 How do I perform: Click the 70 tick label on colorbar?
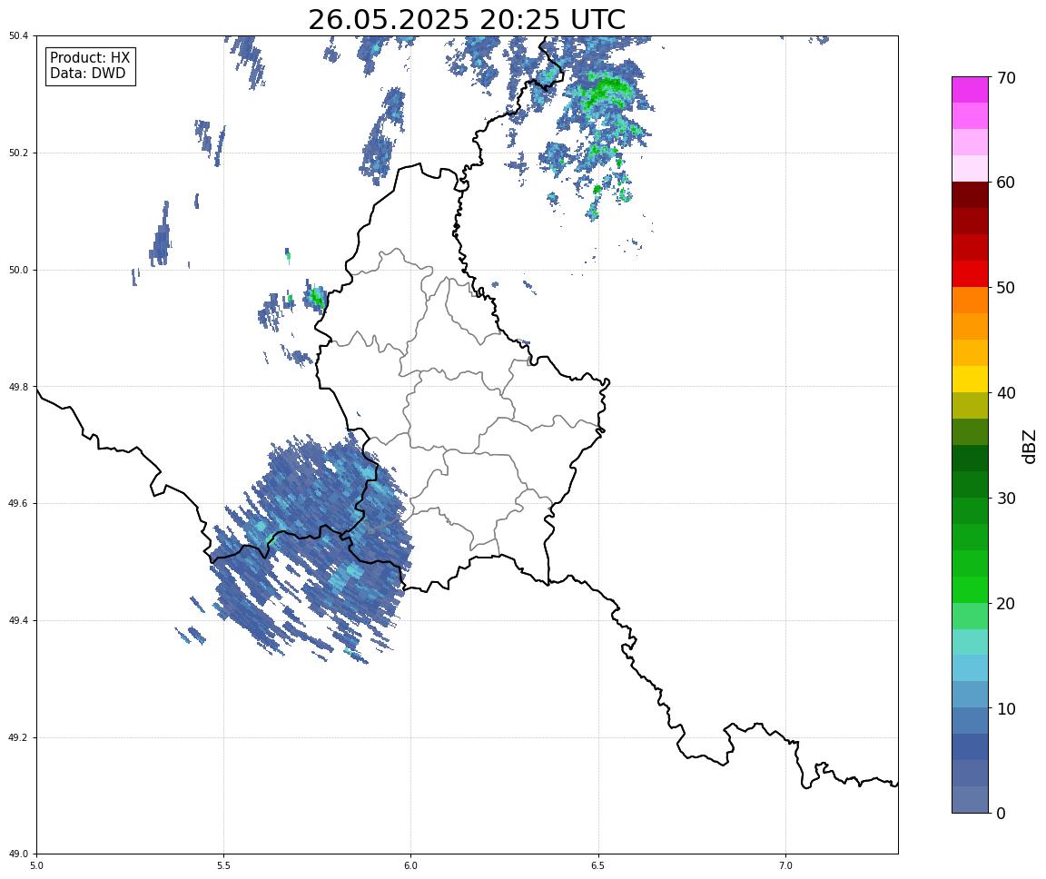click(1006, 78)
